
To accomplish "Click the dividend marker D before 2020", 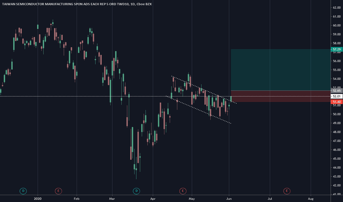I will pos(23,191).
